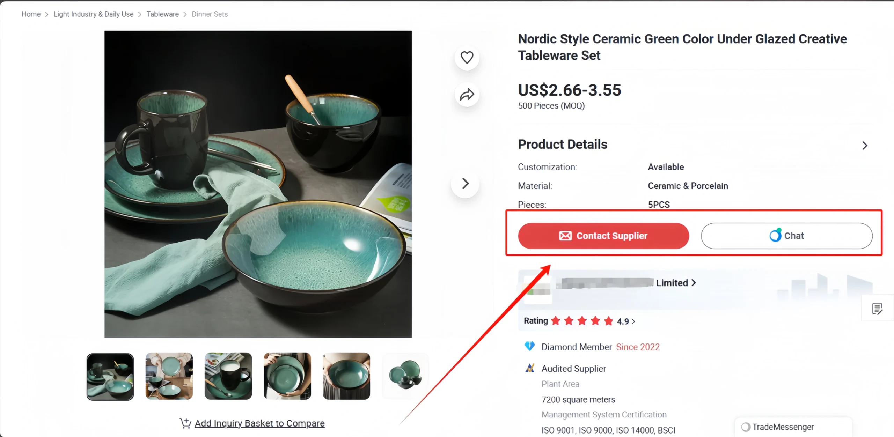Click the Contact Supplier button
The width and height of the screenshot is (894, 437).
[603, 236]
